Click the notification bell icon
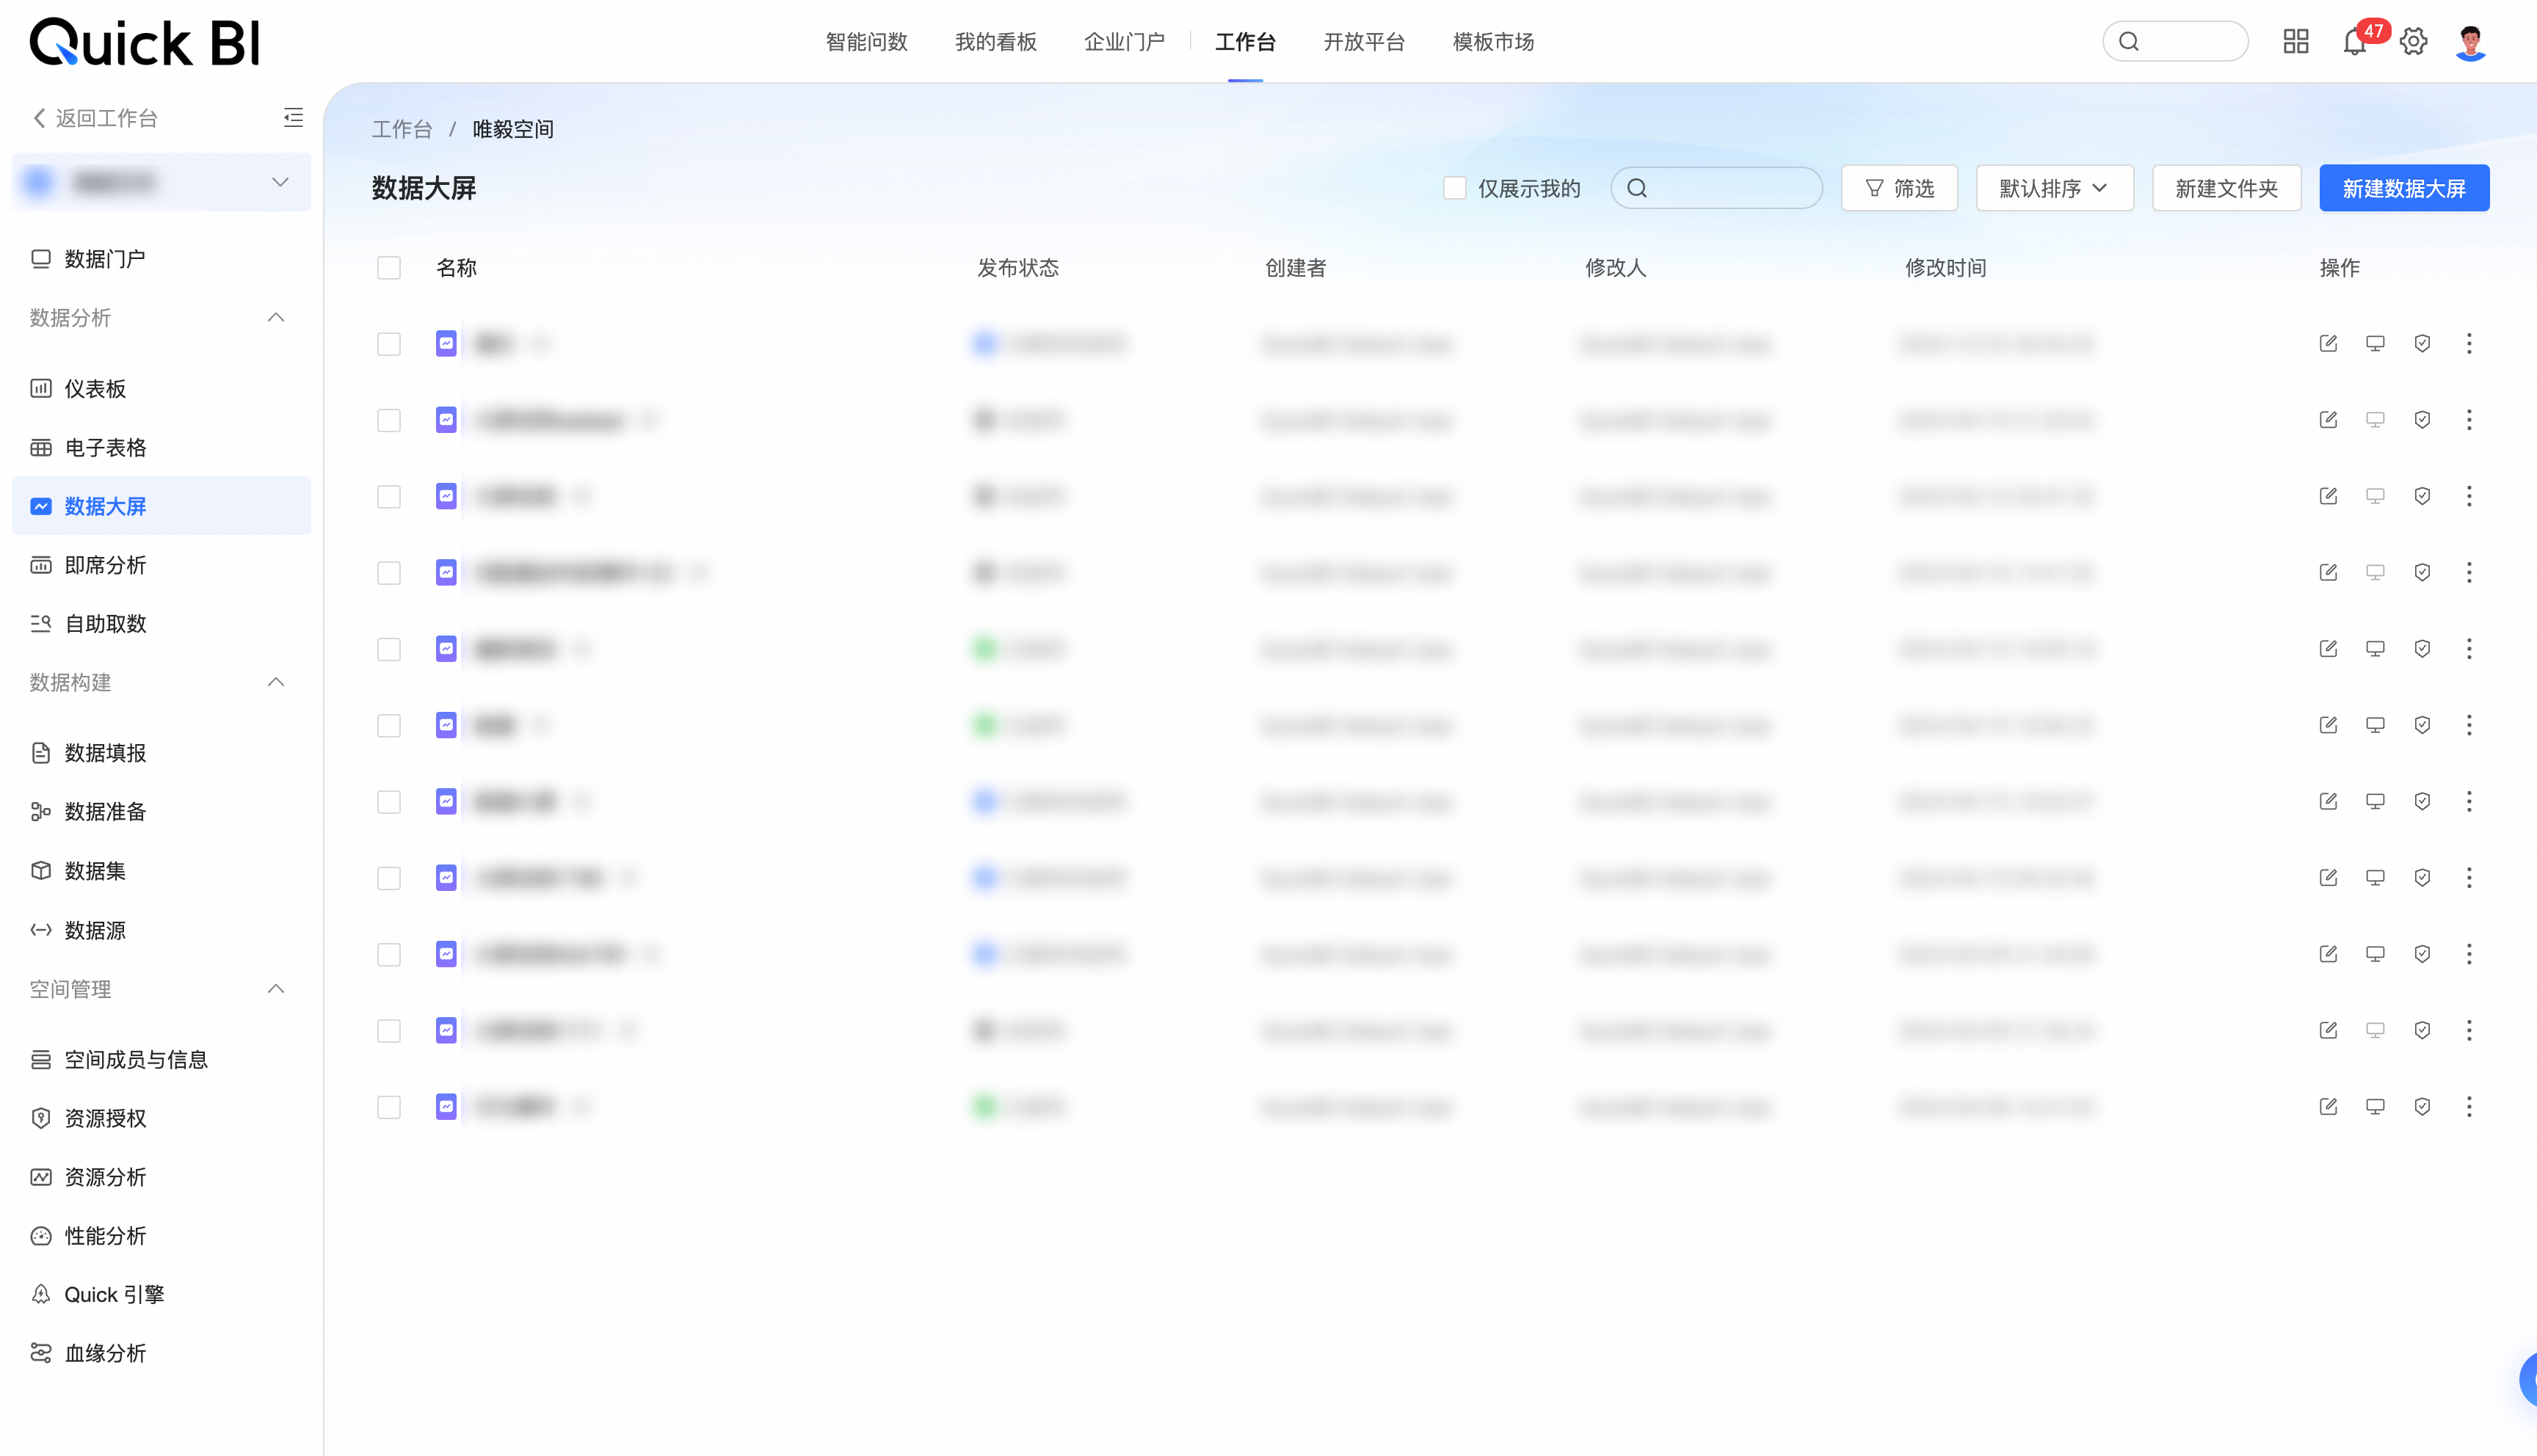 point(2353,42)
